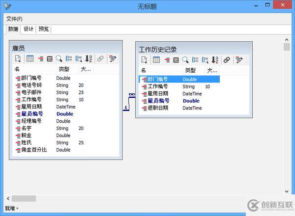Switch to the 数据 tab
The width and height of the screenshot is (295, 216).
coord(13,29)
